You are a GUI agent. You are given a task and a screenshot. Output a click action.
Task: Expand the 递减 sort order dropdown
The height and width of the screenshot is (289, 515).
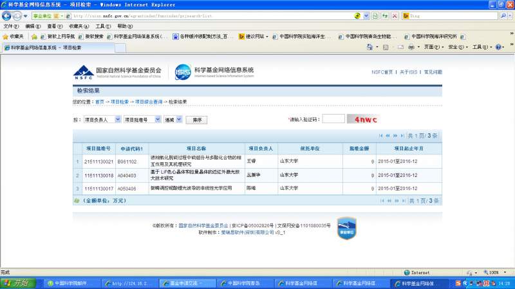click(179, 120)
